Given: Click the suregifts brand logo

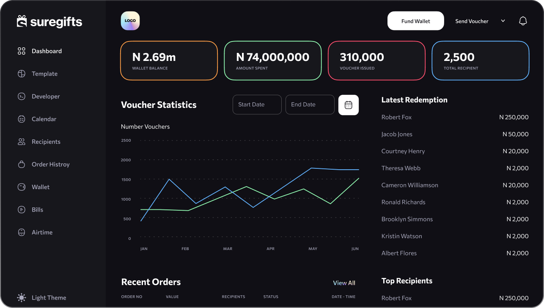Looking at the screenshot, I should [49, 22].
